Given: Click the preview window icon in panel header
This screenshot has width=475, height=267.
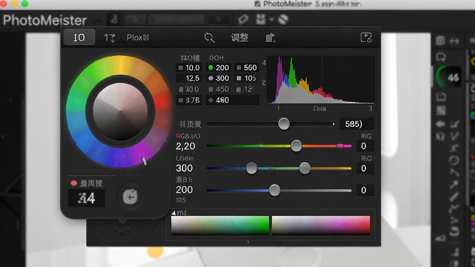Looking at the screenshot, I should coord(366,38).
